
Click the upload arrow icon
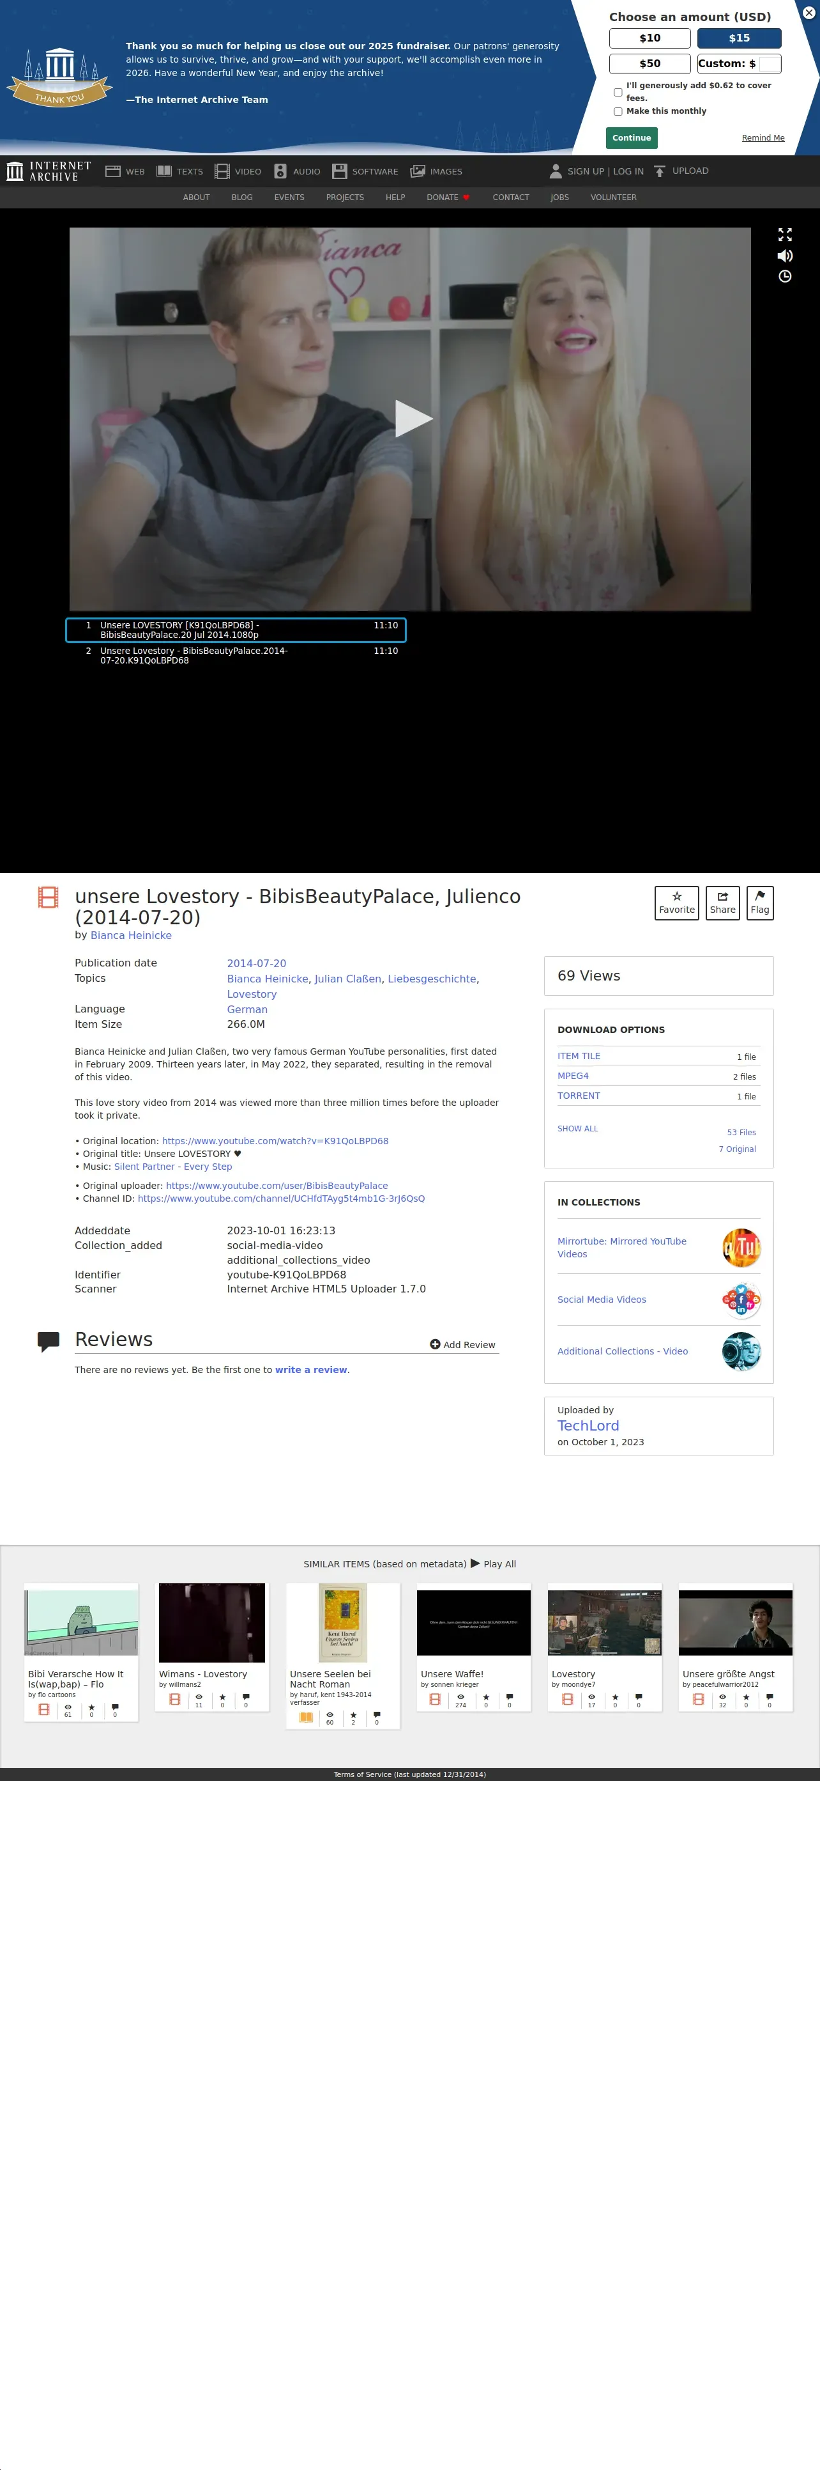(x=660, y=171)
